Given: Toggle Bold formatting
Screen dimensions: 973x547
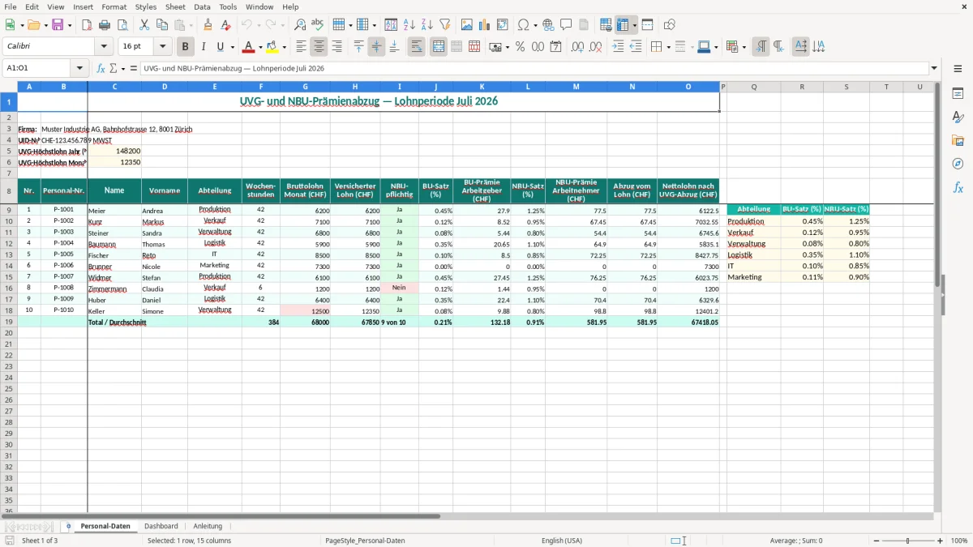Looking at the screenshot, I should (186, 47).
